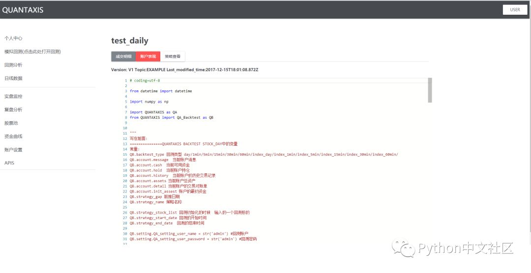Select 日线数据 in sidebar
Screen dimensions: 531x273
coord(13,78)
